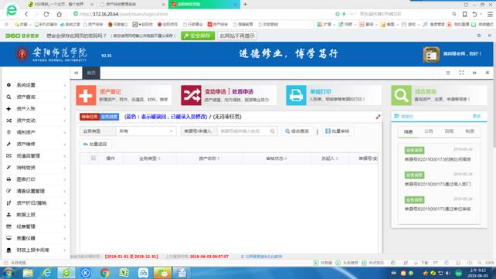Screen dimensions: 496x279
Task: Click the fullscreen icon on the tab bar
Action: pyautogui.click(x=461, y=73)
